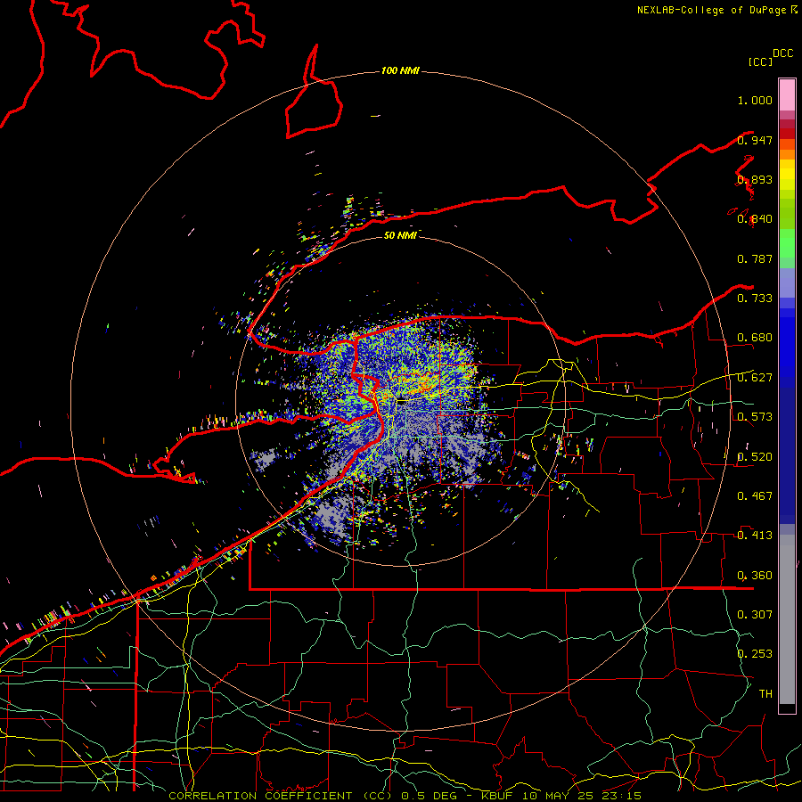Viewport: 802px width, 802px height.
Task: Click the TH threshold label on scale
Action: click(765, 694)
